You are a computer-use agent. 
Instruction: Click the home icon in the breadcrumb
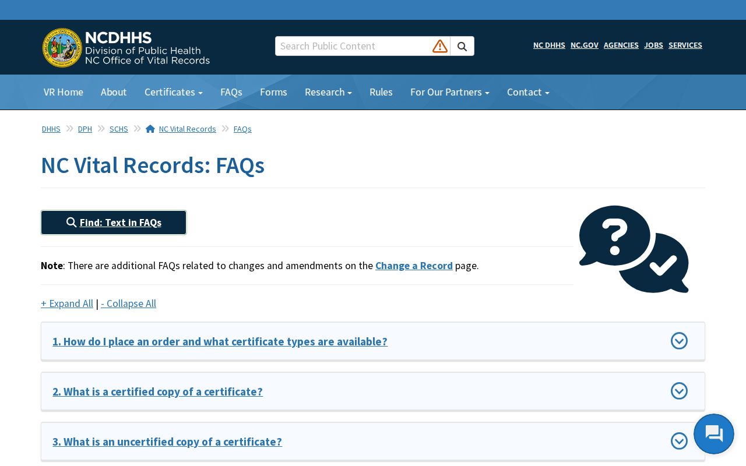click(x=150, y=129)
